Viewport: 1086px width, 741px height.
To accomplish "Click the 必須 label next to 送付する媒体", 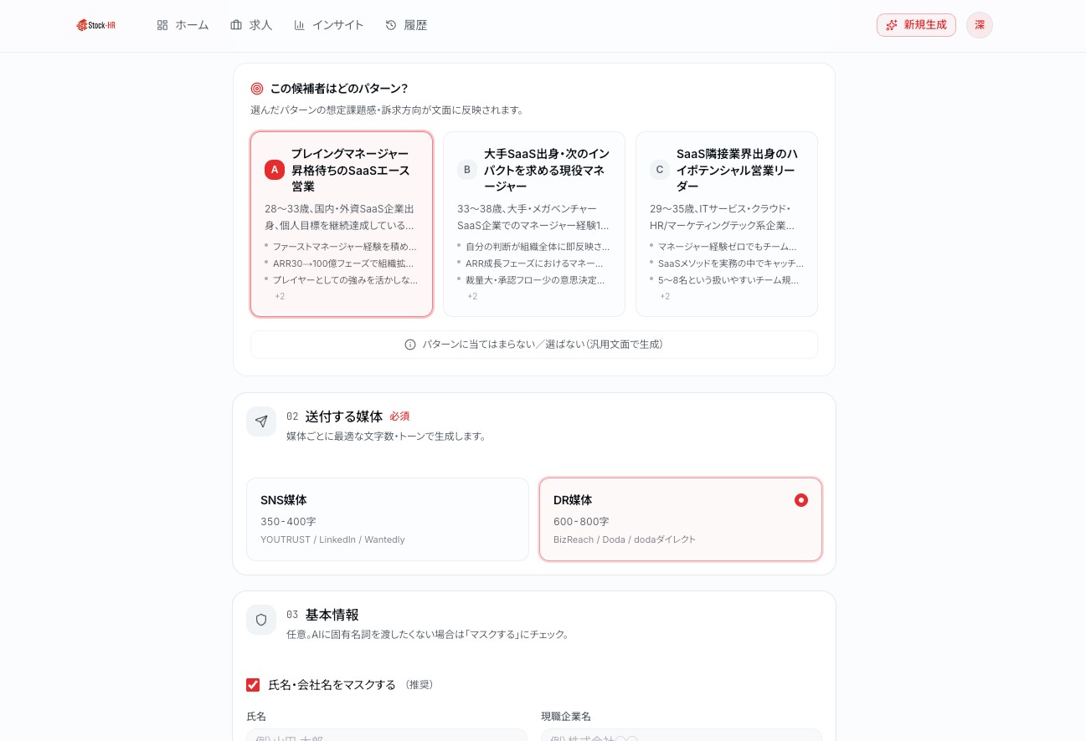I will tap(399, 416).
